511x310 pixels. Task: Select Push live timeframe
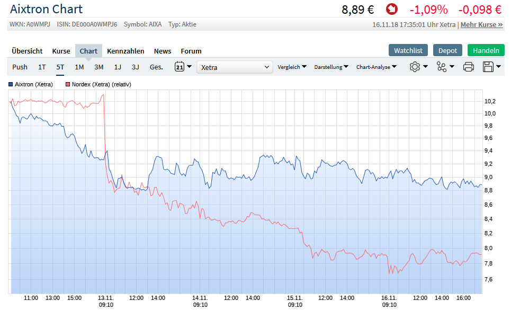[x=20, y=67]
